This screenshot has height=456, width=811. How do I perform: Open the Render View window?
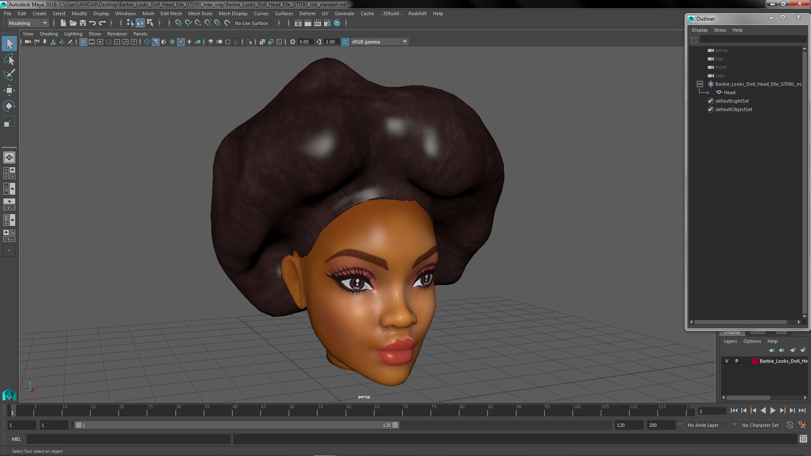[x=298, y=23]
